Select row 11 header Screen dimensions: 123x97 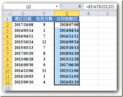(x=8, y=76)
